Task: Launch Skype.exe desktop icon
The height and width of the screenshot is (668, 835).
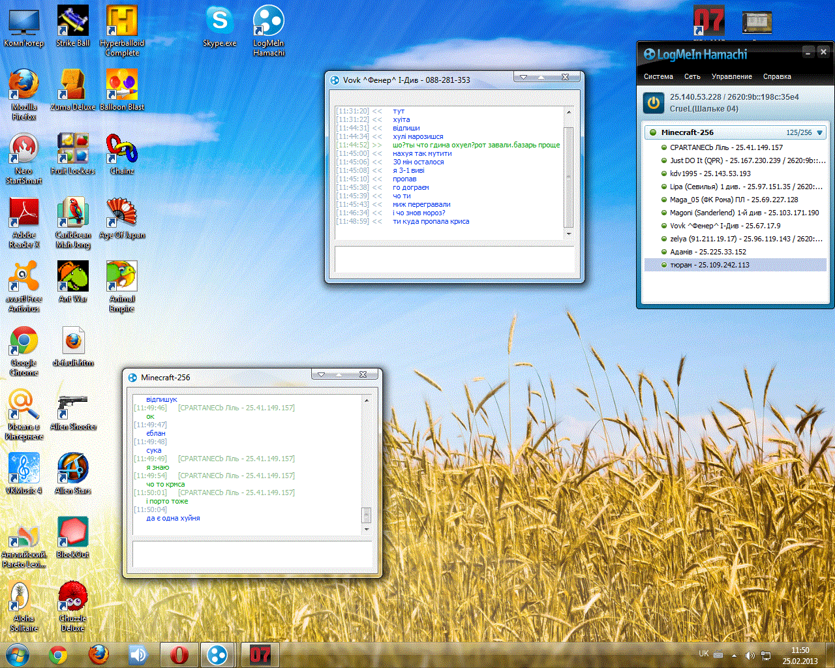Action: [220, 27]
